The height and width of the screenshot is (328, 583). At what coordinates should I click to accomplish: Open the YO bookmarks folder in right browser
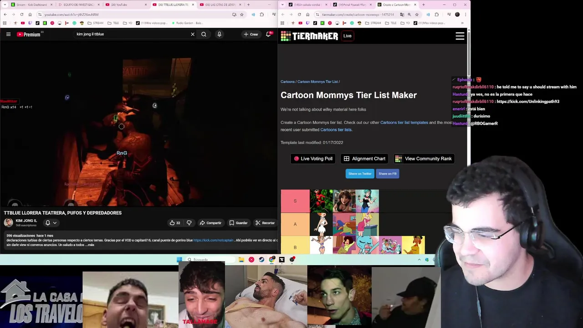[x=405, y=23]
